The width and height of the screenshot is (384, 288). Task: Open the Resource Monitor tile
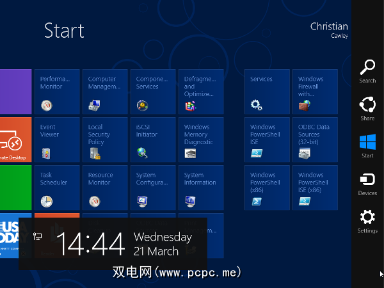(x=106, y=188)
